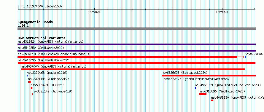Screen dimensions: 264x112
Task: Open nsv4533175 gnomADStructuralVariants label
Action: pyautogui.click(x=196, y=79)
